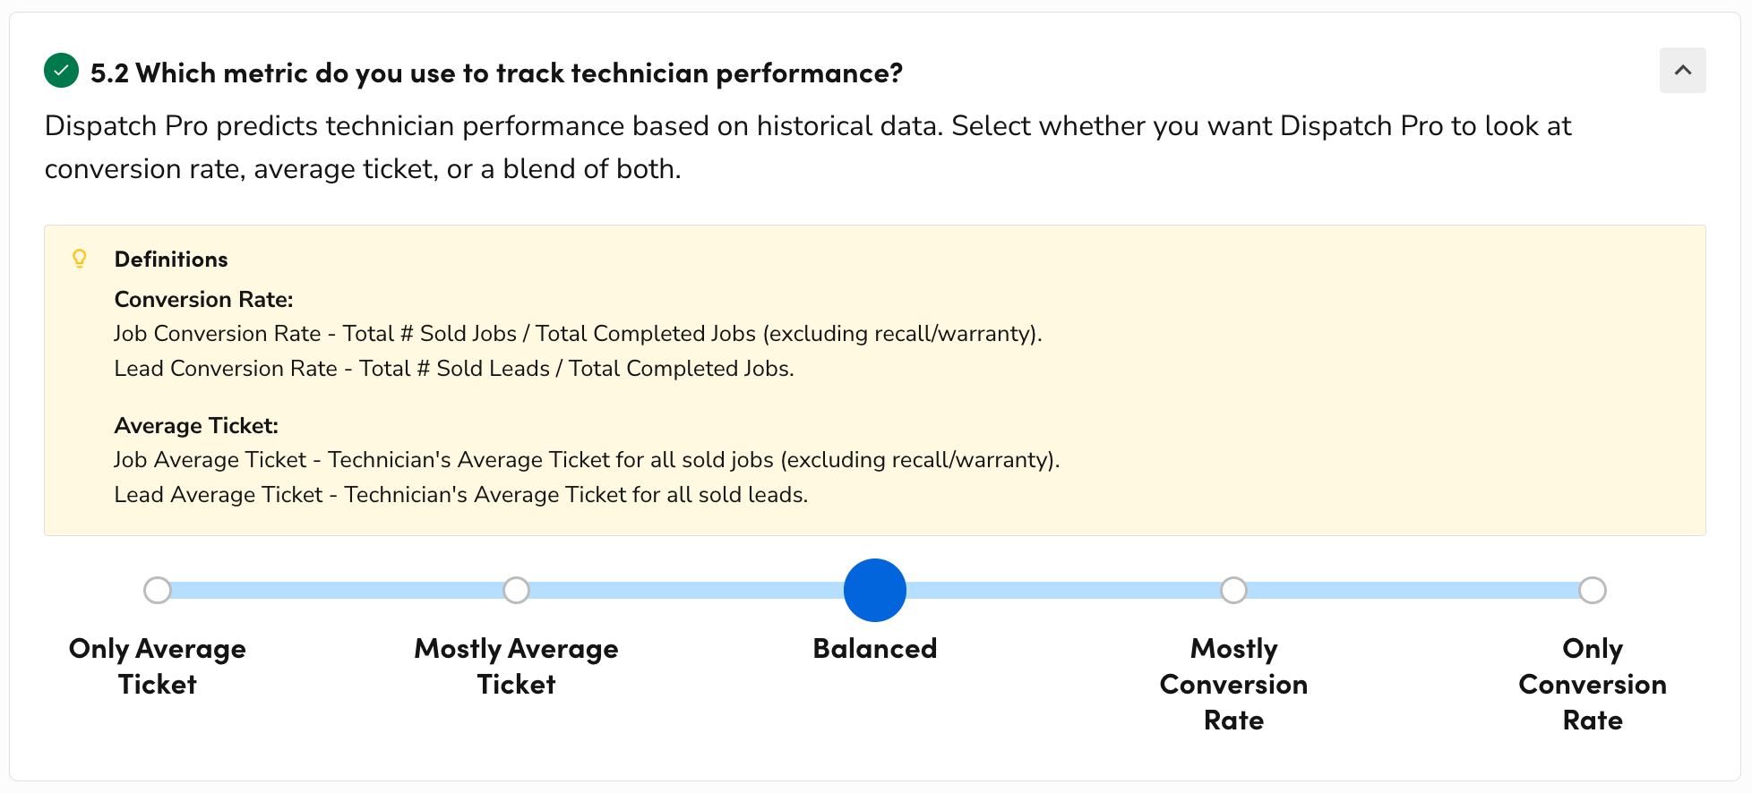Click the slider track right of Balanced
Image resolution: width=1752 pixels, height=793 pixels.
[1057, 590]
